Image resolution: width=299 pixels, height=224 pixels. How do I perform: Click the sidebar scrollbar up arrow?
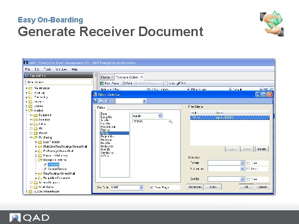point(96,75)
